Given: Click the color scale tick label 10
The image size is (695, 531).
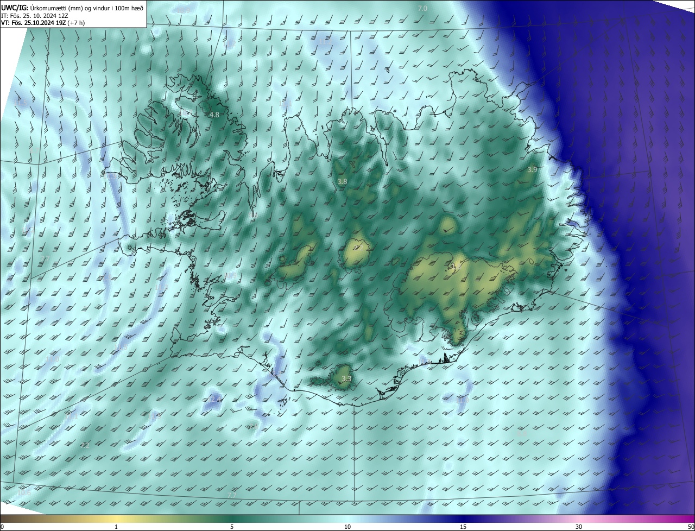Looking at the screenshot, I should tap(347, 527).
